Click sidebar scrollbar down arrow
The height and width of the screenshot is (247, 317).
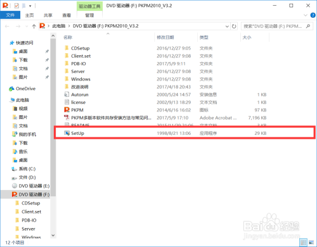(53, 235)
